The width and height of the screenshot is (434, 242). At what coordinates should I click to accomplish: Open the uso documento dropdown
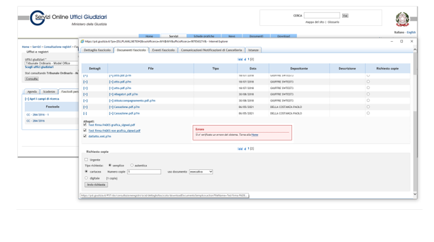201,172
